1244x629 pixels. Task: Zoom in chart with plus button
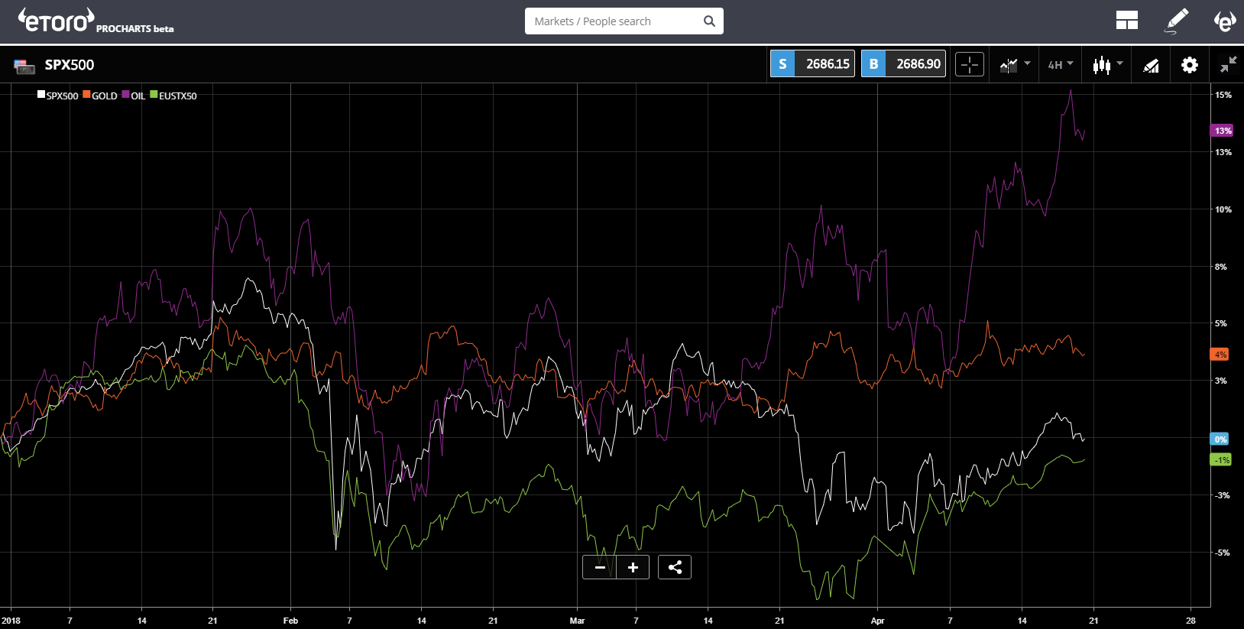633,567
